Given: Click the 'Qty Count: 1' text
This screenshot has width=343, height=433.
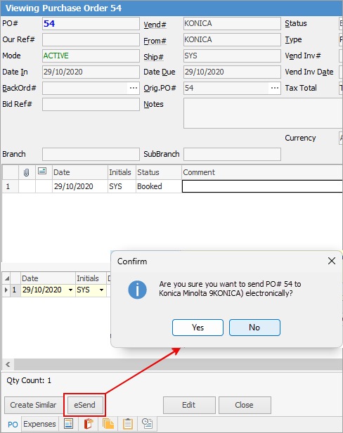Looking at the screenshot, I should [29, 380].
